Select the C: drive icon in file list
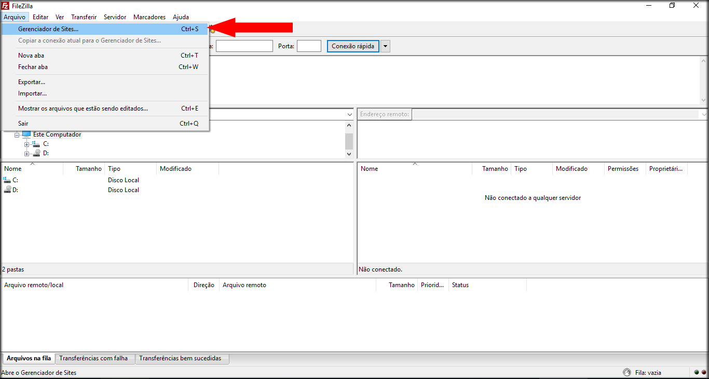Viewport: 709px width, 379px height. tap(7, 180)
